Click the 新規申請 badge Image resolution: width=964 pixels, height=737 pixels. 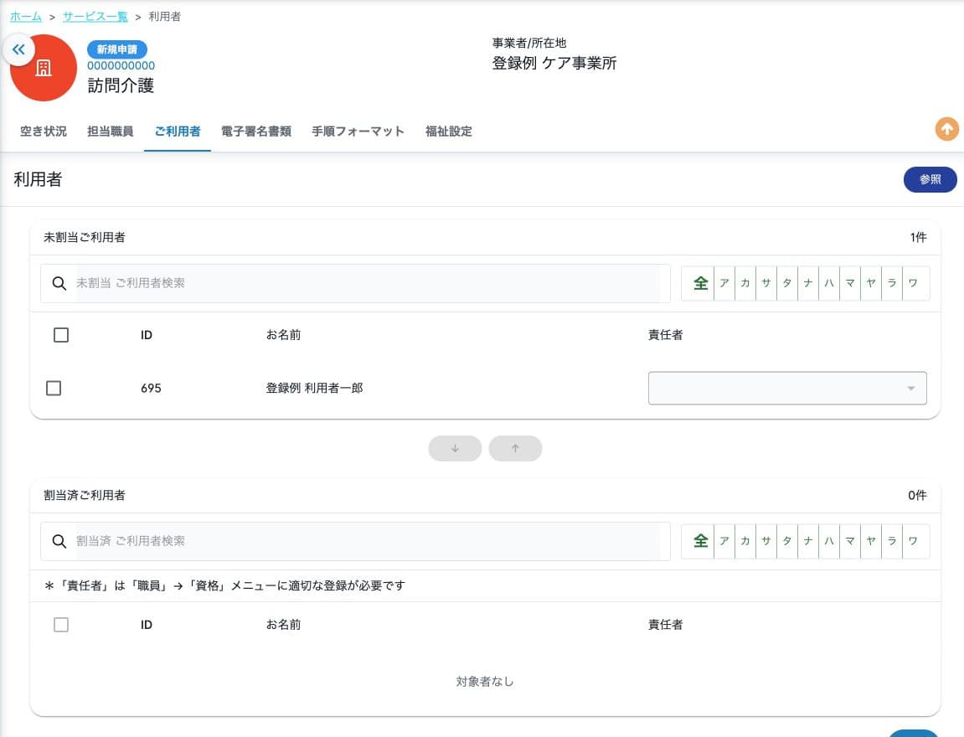[x=116, y=49]
